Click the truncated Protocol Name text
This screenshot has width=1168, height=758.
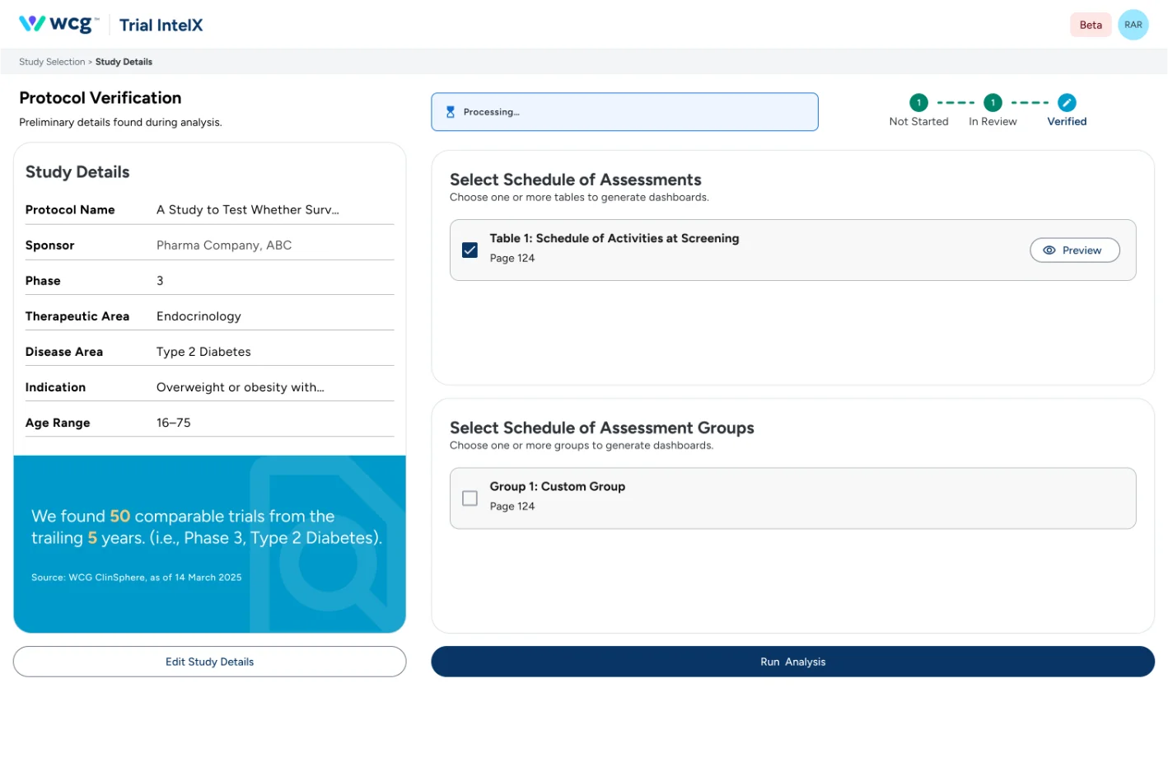(x=247, y=209)
